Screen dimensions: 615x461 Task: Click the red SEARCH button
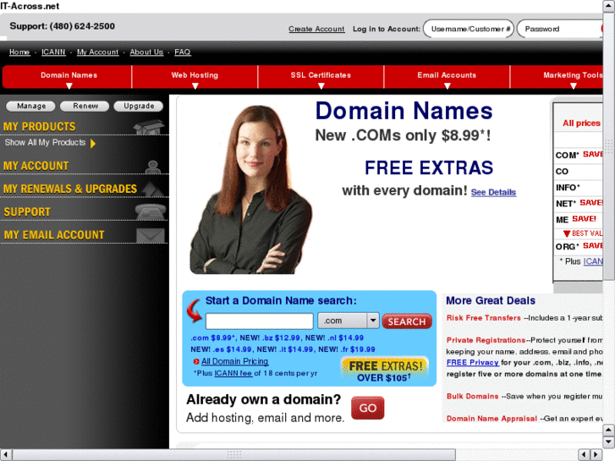tap(407, 321)
